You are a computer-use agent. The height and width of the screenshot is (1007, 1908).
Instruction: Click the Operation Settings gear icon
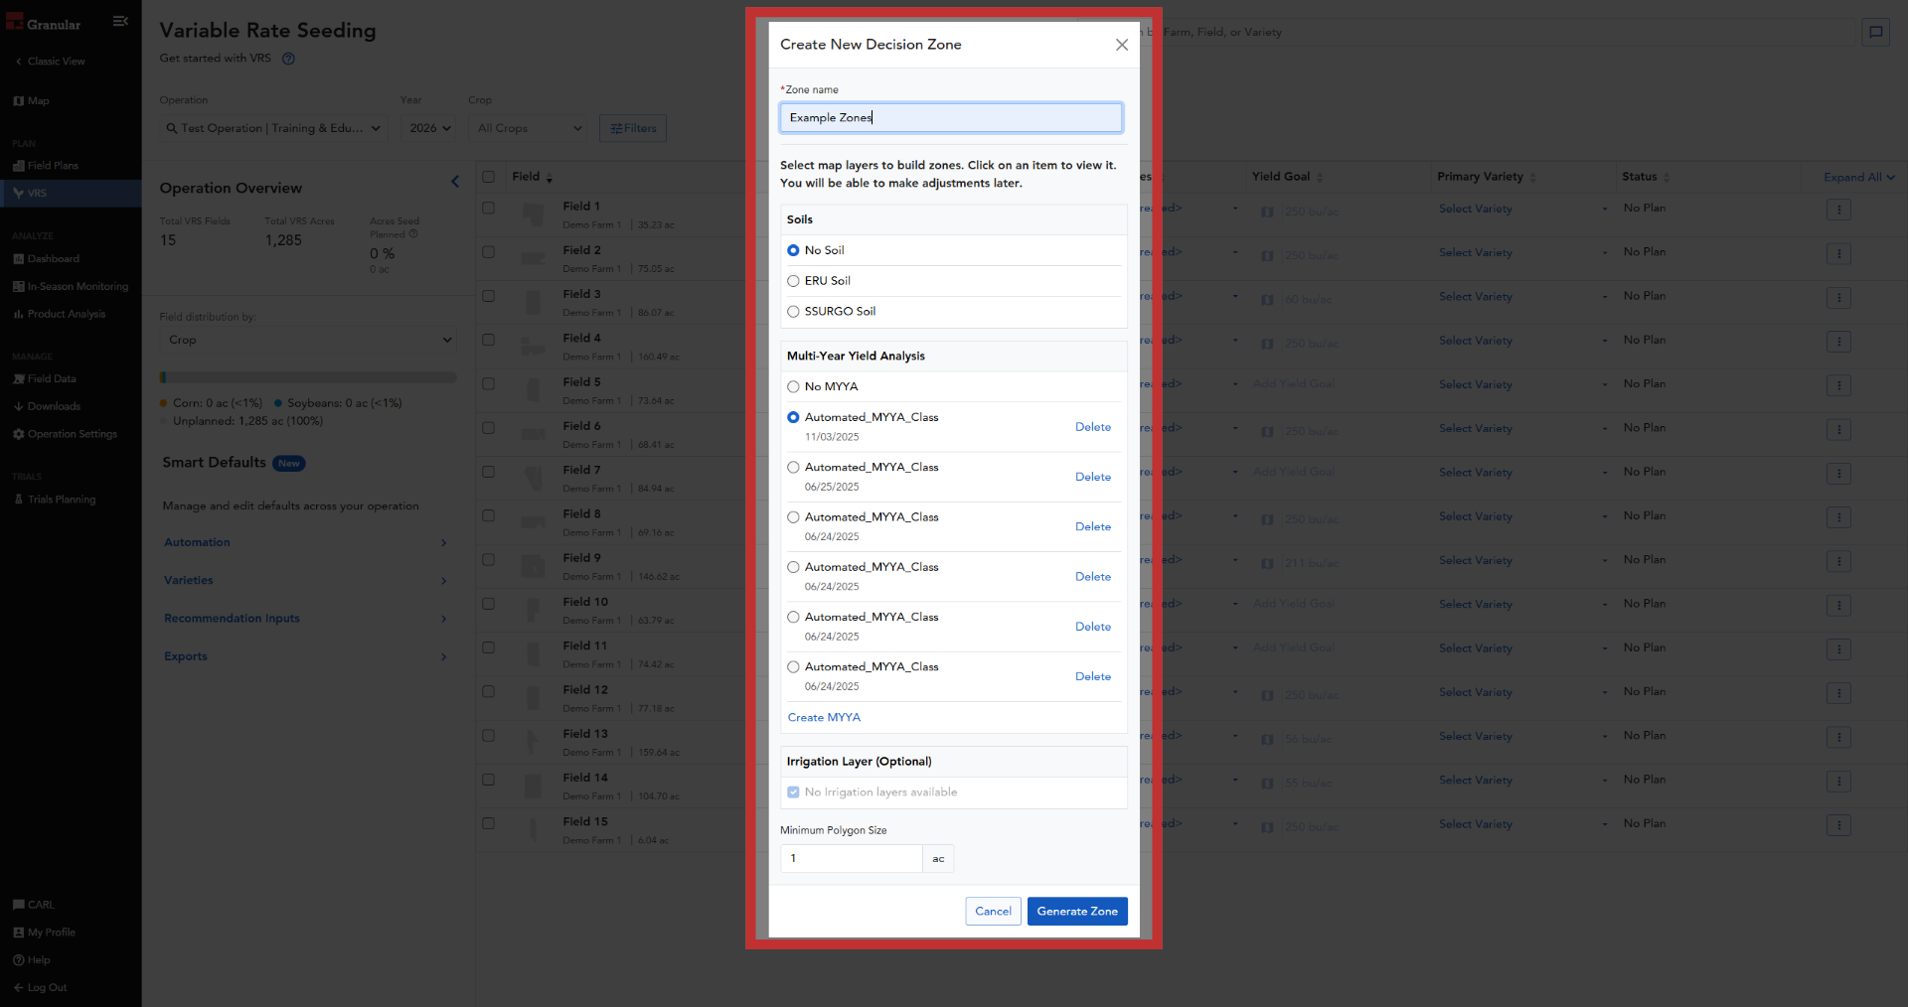[x=18, y=434]
